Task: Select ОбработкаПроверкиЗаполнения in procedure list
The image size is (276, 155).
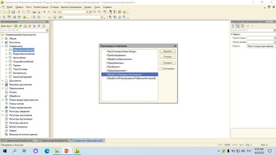Action: coord(129,74)
